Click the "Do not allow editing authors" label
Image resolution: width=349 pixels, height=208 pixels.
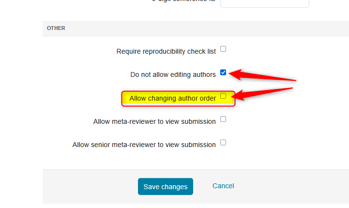[x=173, y=74]
